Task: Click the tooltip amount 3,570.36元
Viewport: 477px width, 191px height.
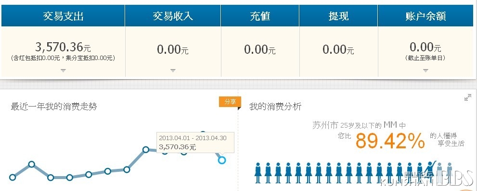Action: point(178,147)
